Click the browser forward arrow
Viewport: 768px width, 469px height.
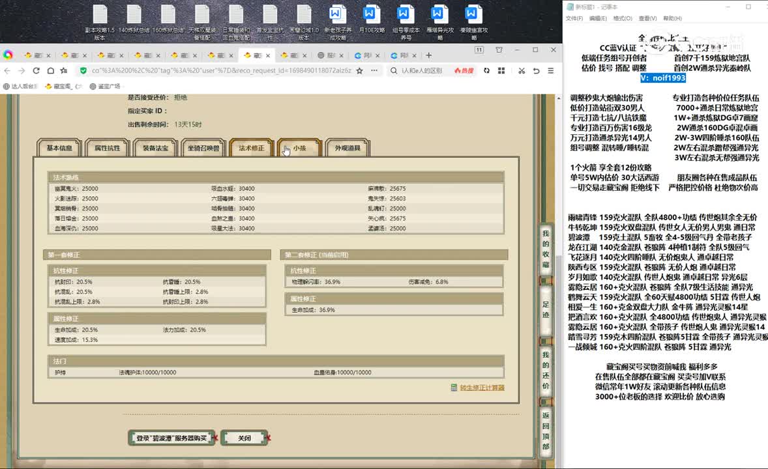point(22,70)
